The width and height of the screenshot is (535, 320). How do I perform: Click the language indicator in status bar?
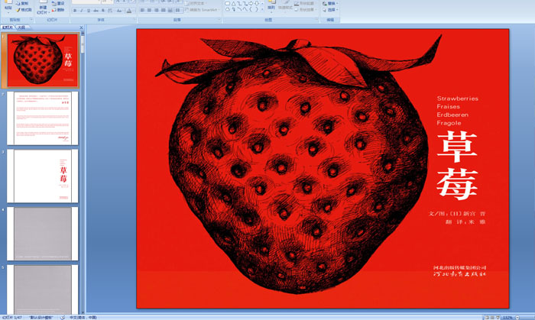coord(83,317)
